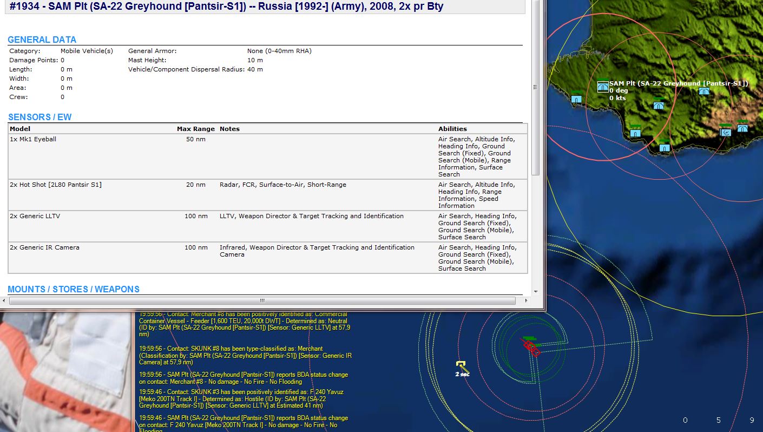Click the Mast Height label
The image size is (763, 432).
tap(147, 60)
